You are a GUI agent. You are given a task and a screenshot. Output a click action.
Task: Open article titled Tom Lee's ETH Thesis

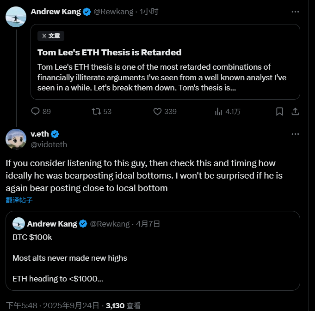point(109,52)
